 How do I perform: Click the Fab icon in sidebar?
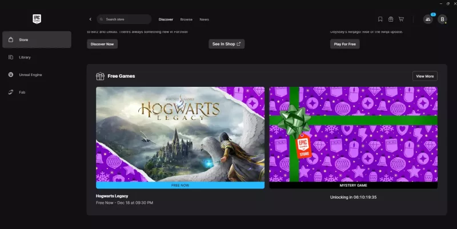(x=11, y=93)
